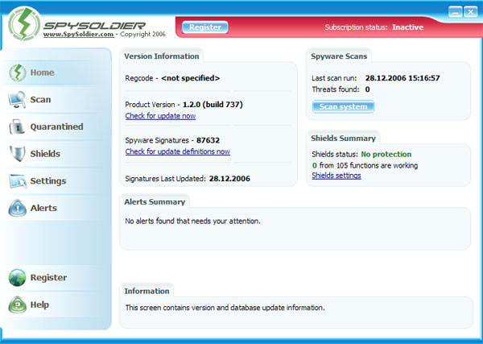483x344 pixels.
Task: Click the Home lightning bolt icon
Action: point(18,73)
